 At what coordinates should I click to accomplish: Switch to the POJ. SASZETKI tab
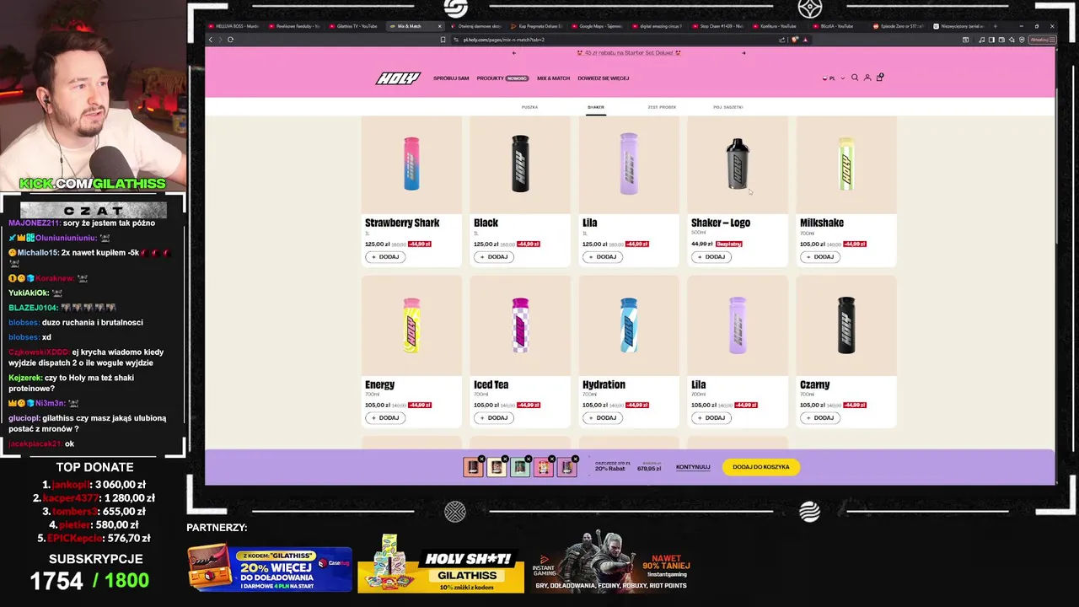(728, 107)
